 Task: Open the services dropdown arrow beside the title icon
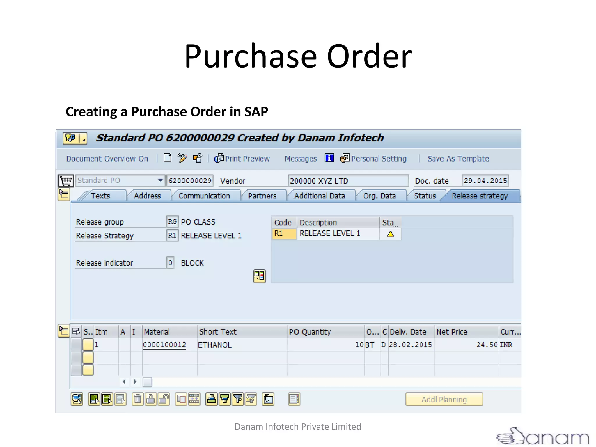point(83,138)
